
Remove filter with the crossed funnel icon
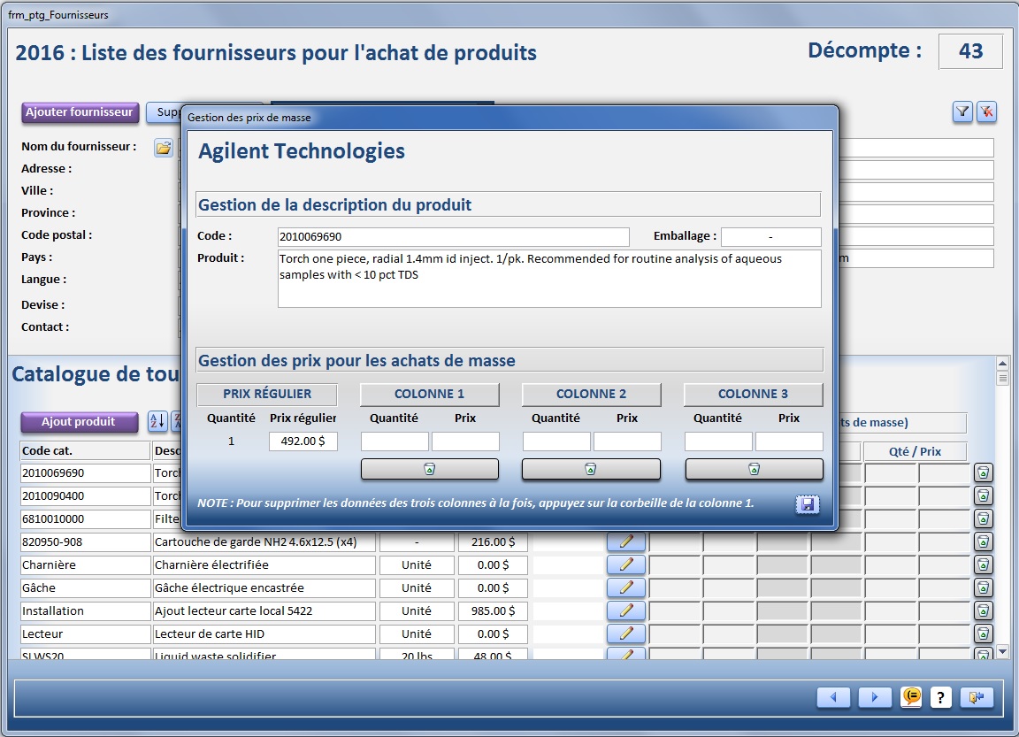pyautogui.click(x=986, y=111)
